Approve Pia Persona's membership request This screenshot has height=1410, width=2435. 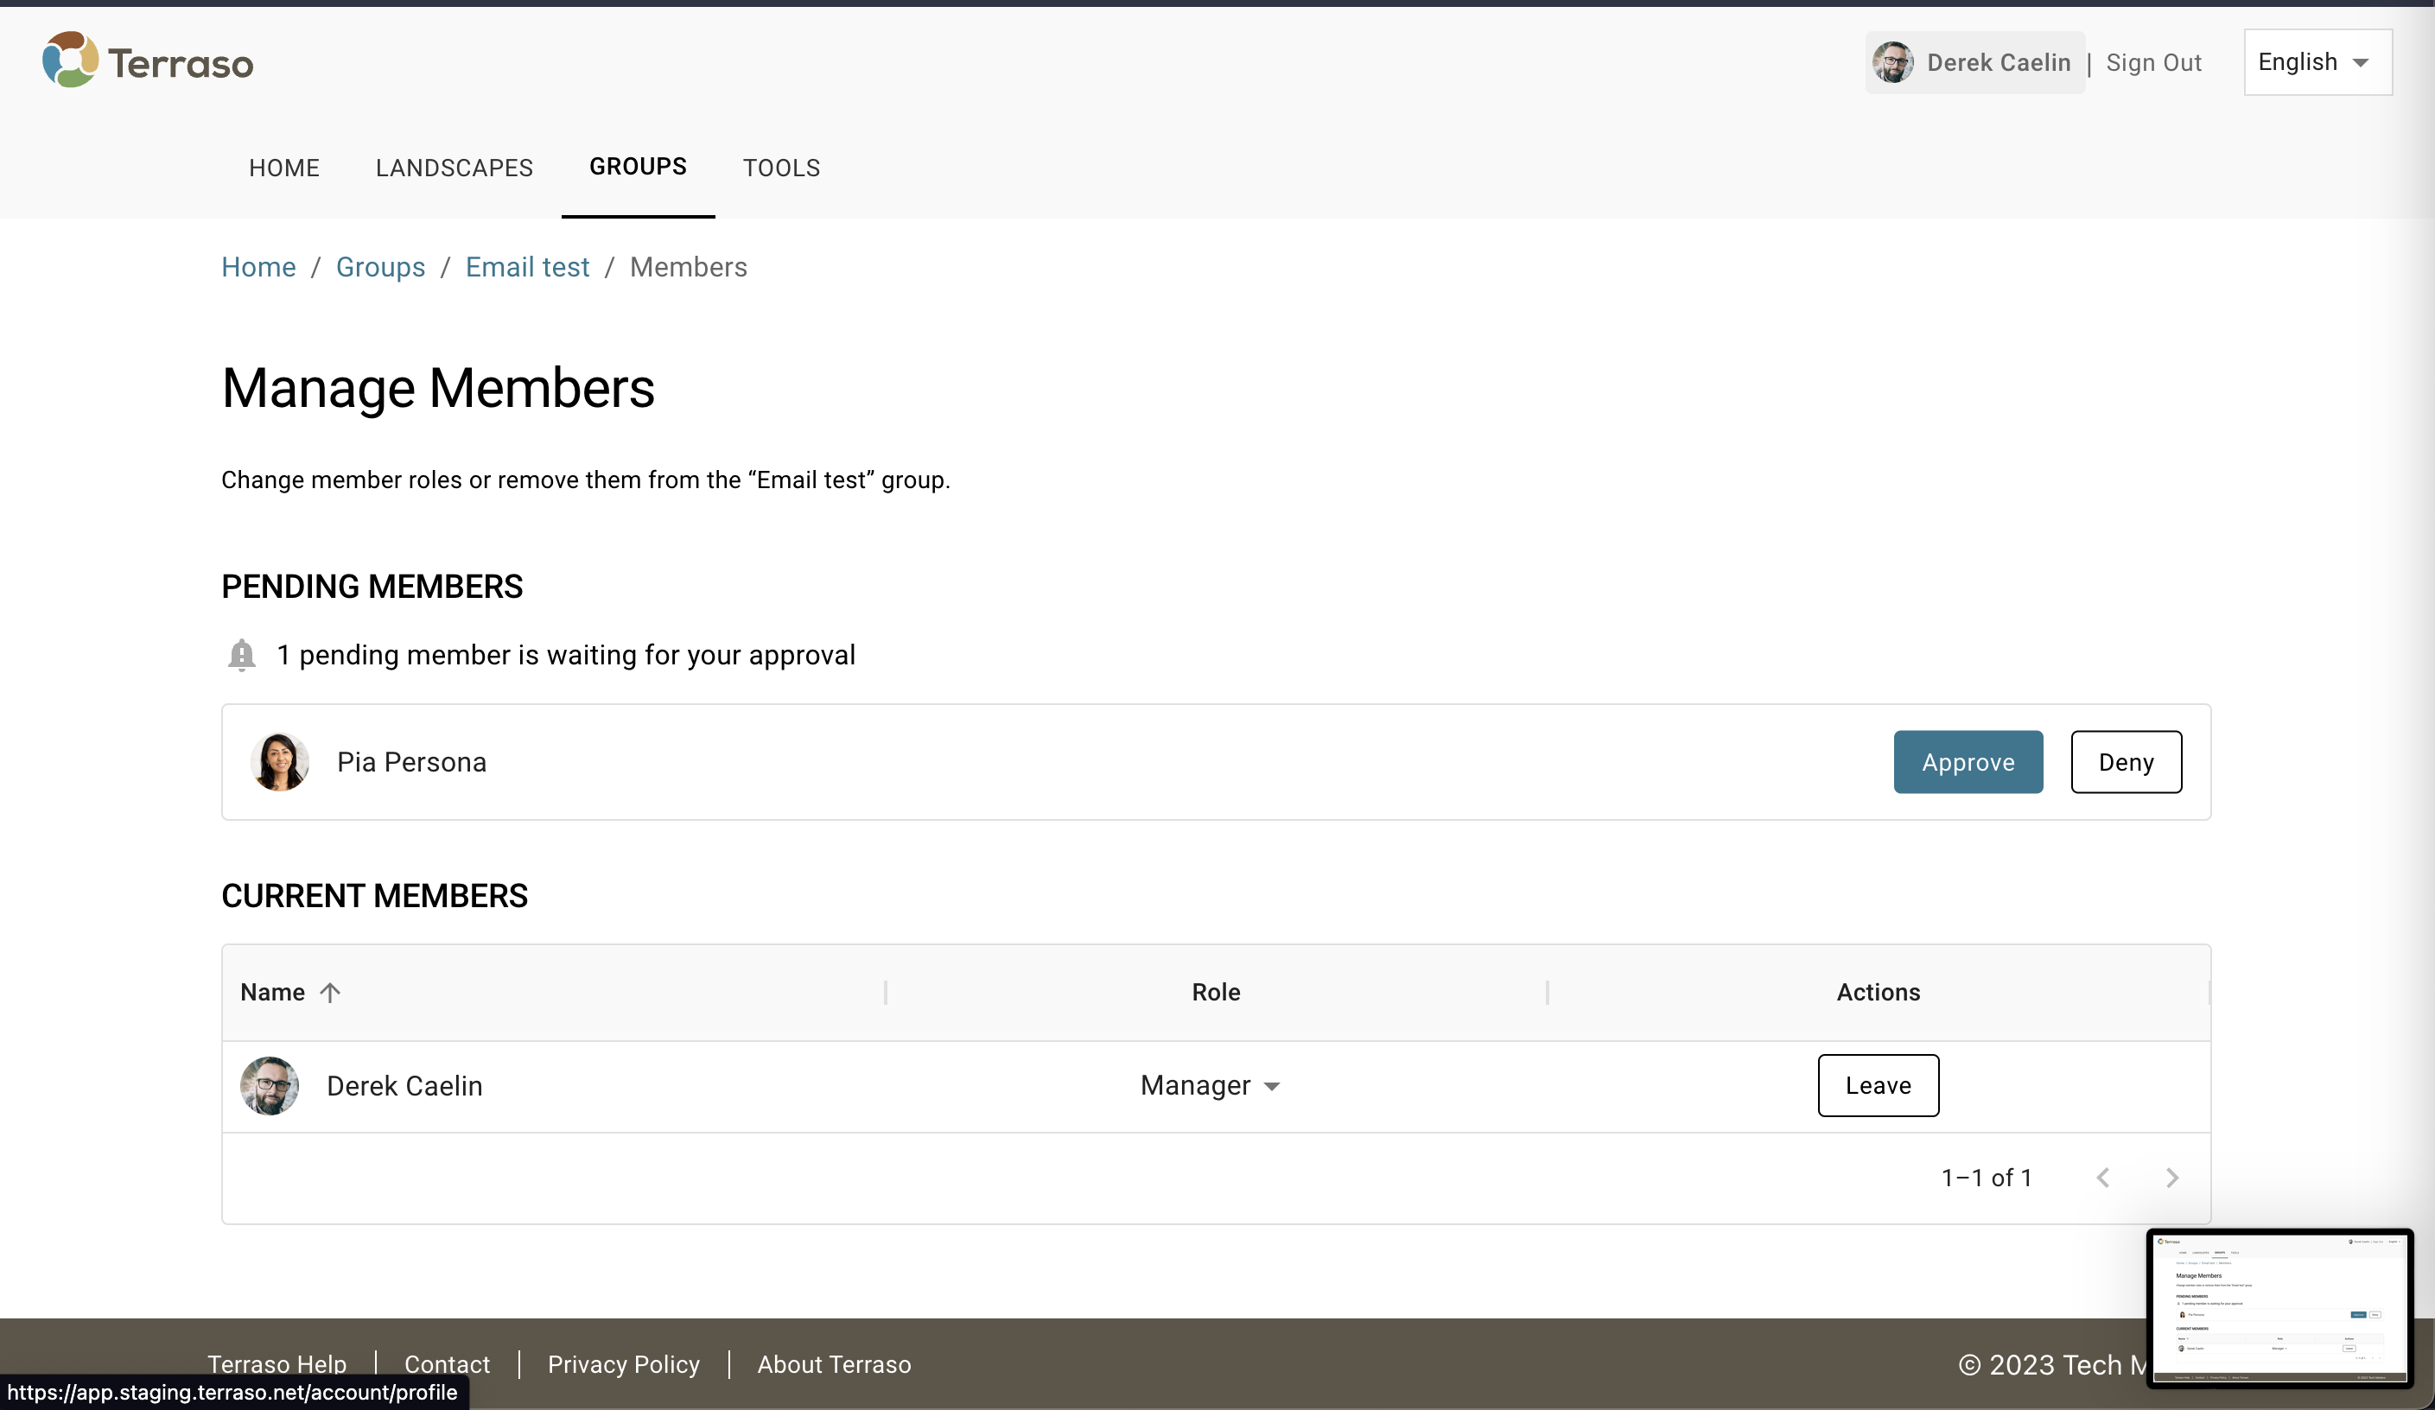(1968, 761)
